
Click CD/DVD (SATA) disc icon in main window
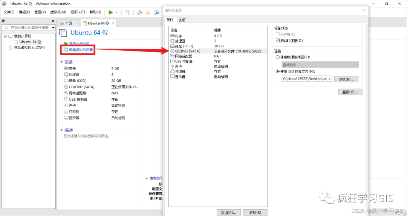[66, 87]
